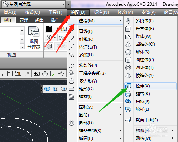This screenshot has width=178, height=142.
Task: Open the 工具(T) menu
Action: 55,12
